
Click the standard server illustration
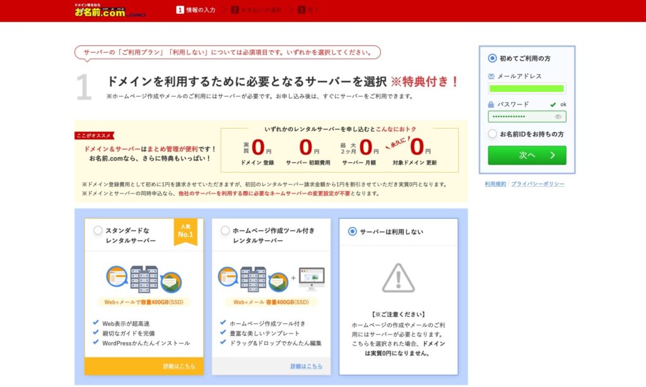pyautogui.click(x=144, y=279)
